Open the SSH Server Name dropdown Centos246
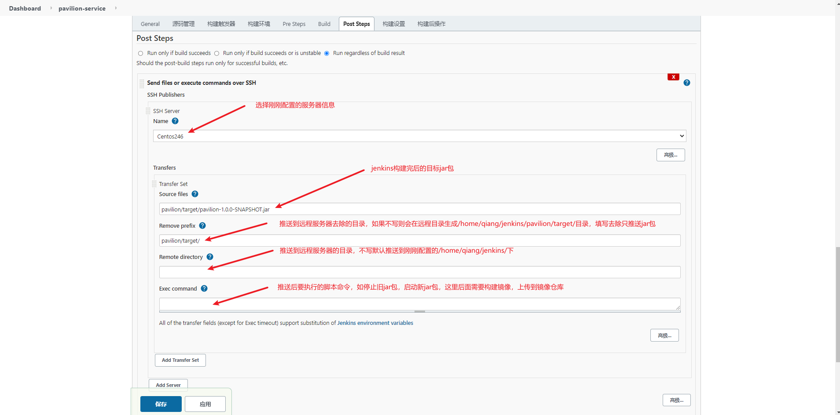The height and width of the screenshot is (415, 840). (x=419, y=136)
